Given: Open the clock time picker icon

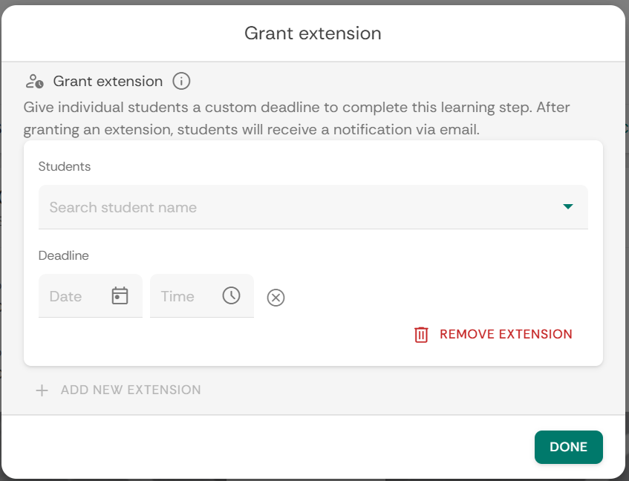Looking at the screenshot, I should click(x=231, y=295).
